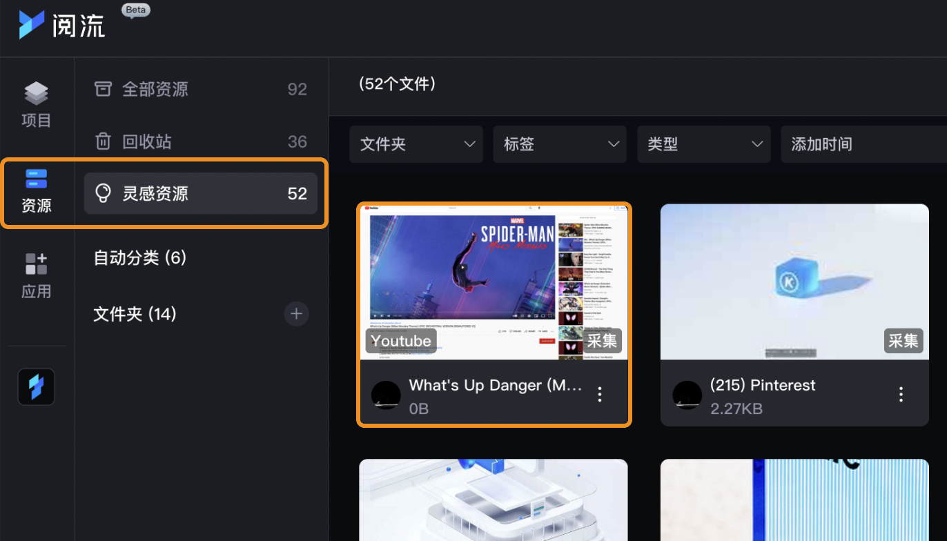This screenshot has height=541, width=947.
Task: Open 回收站 in the resource list
Action: [x=201, y=141]
